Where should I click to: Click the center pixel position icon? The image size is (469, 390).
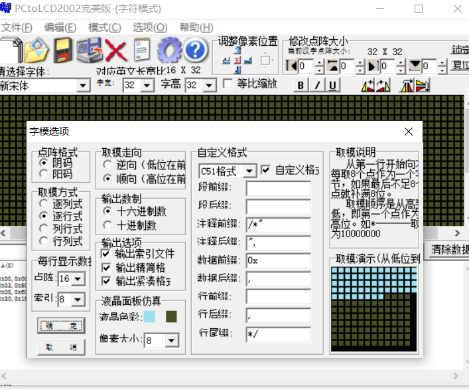(237, 61)
